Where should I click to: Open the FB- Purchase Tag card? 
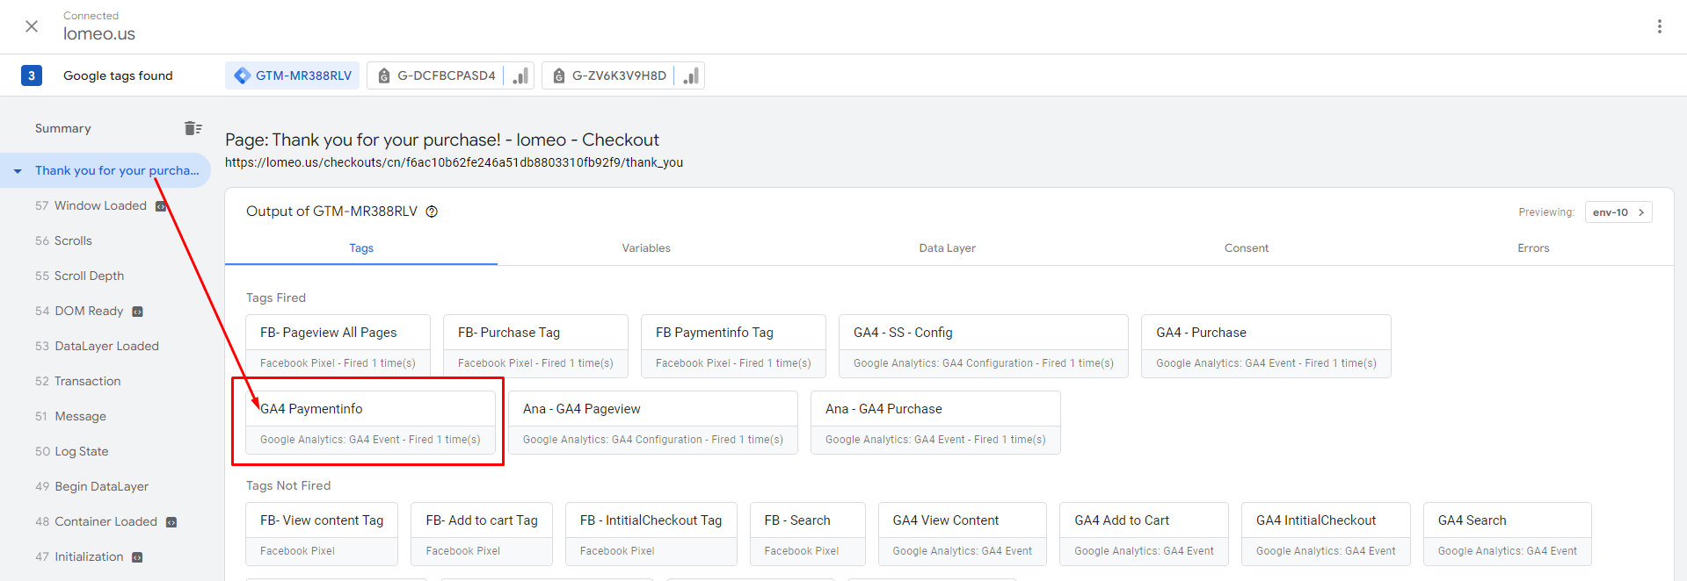[535, 346]
